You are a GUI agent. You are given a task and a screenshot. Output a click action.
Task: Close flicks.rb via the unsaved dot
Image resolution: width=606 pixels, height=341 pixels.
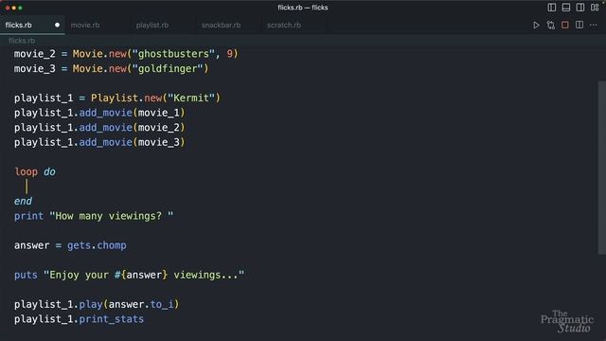(57, 26)
